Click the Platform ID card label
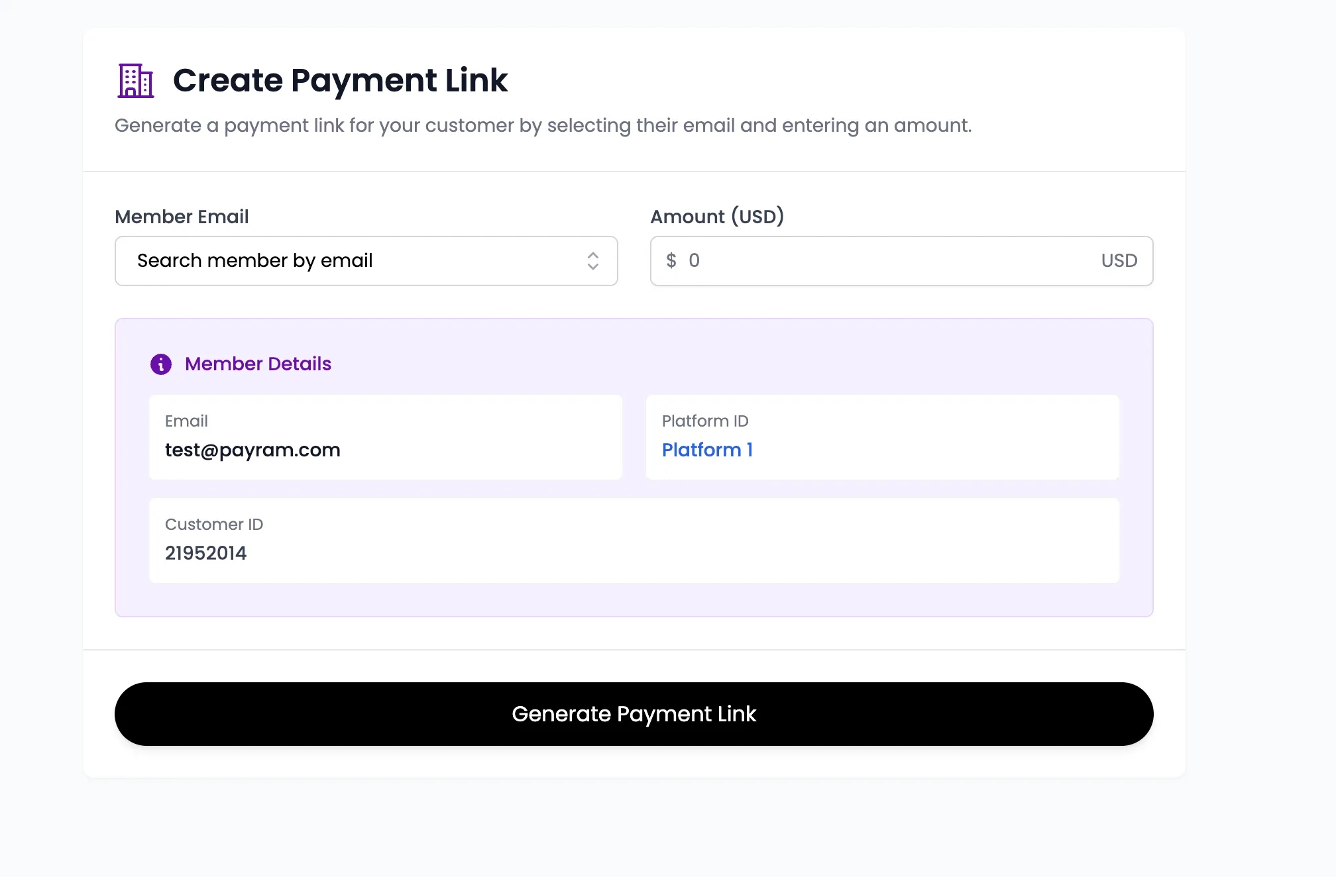Image resolution: width=1336 pixels, height=877 pixels. pyautogui.click(x=705, y=421)
